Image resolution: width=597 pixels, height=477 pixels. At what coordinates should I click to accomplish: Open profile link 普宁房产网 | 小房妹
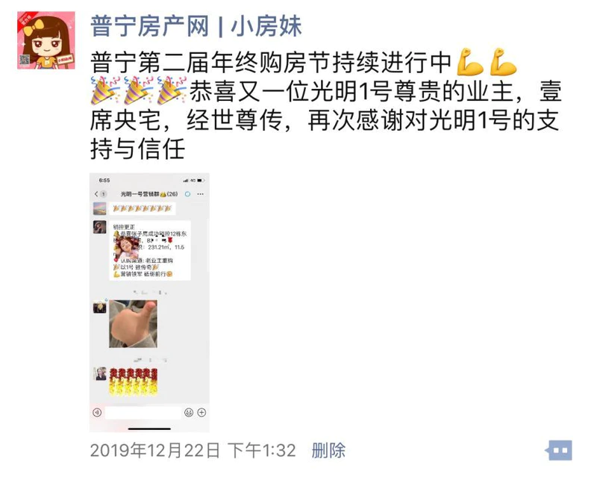point(196,27)
